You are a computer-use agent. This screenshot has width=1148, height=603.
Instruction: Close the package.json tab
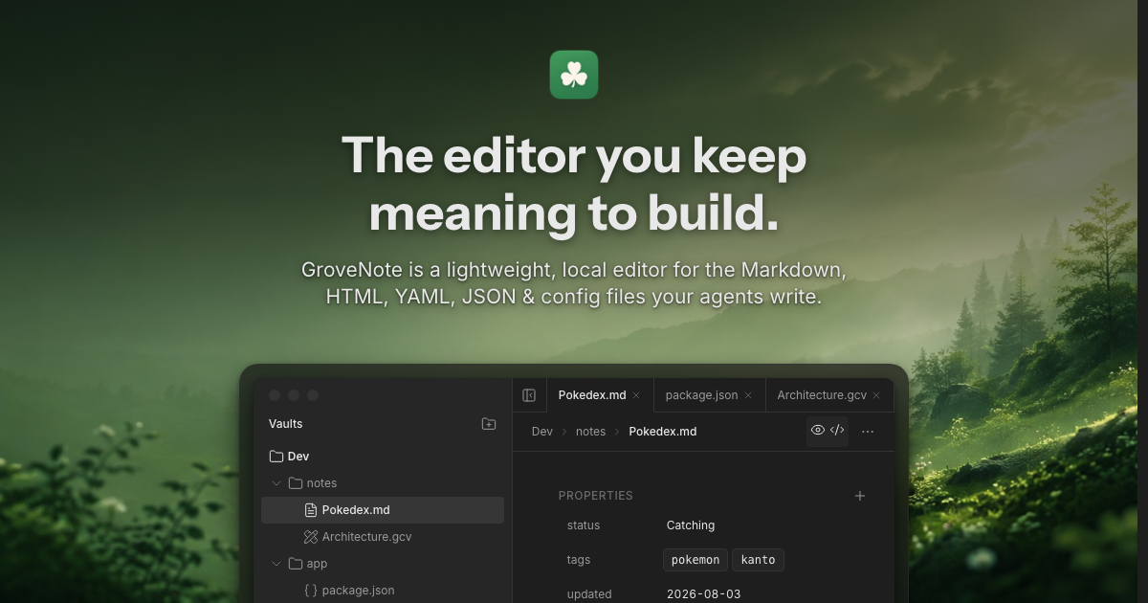click(x=748, y=395)
